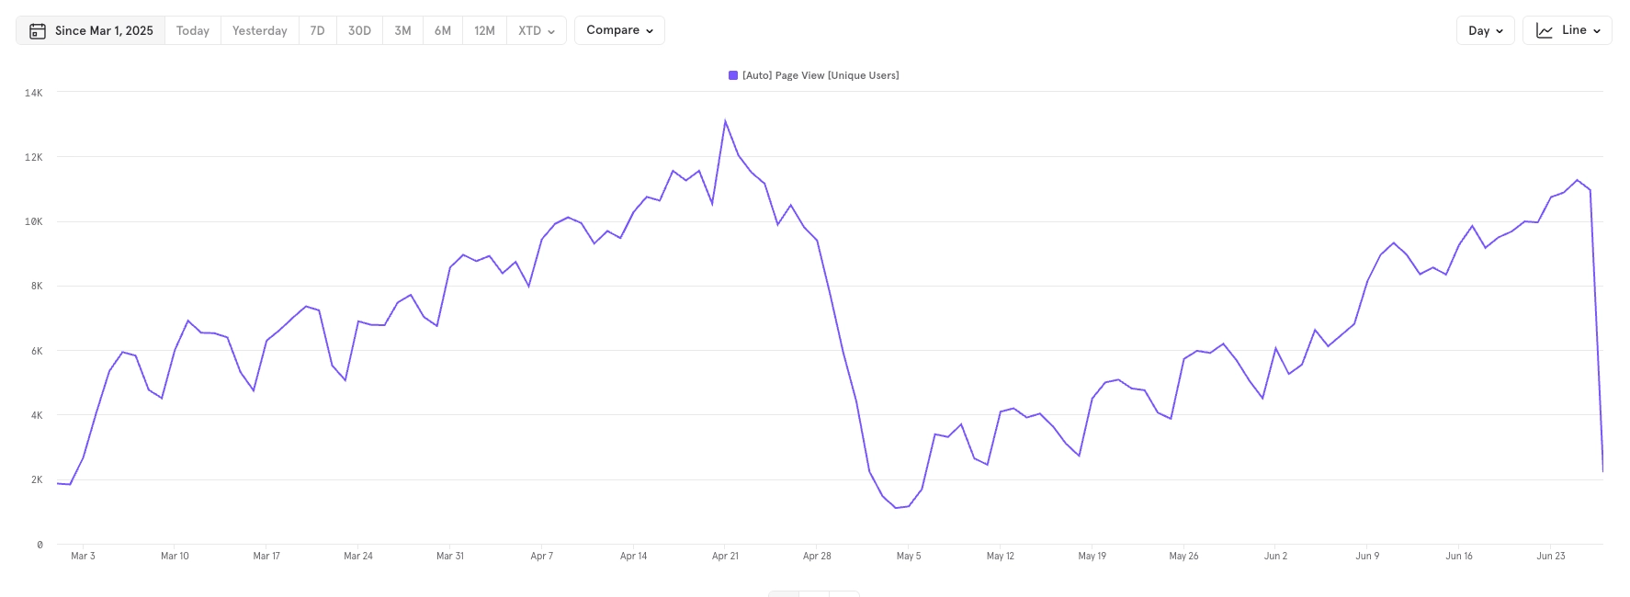Click the Mar 3 x-axis label
The image size is (1630, 597).
pos(83,556)
